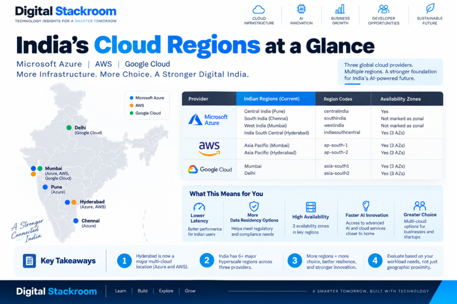Click the green Mumbai Google Cloud marker

tap(40, 169)
